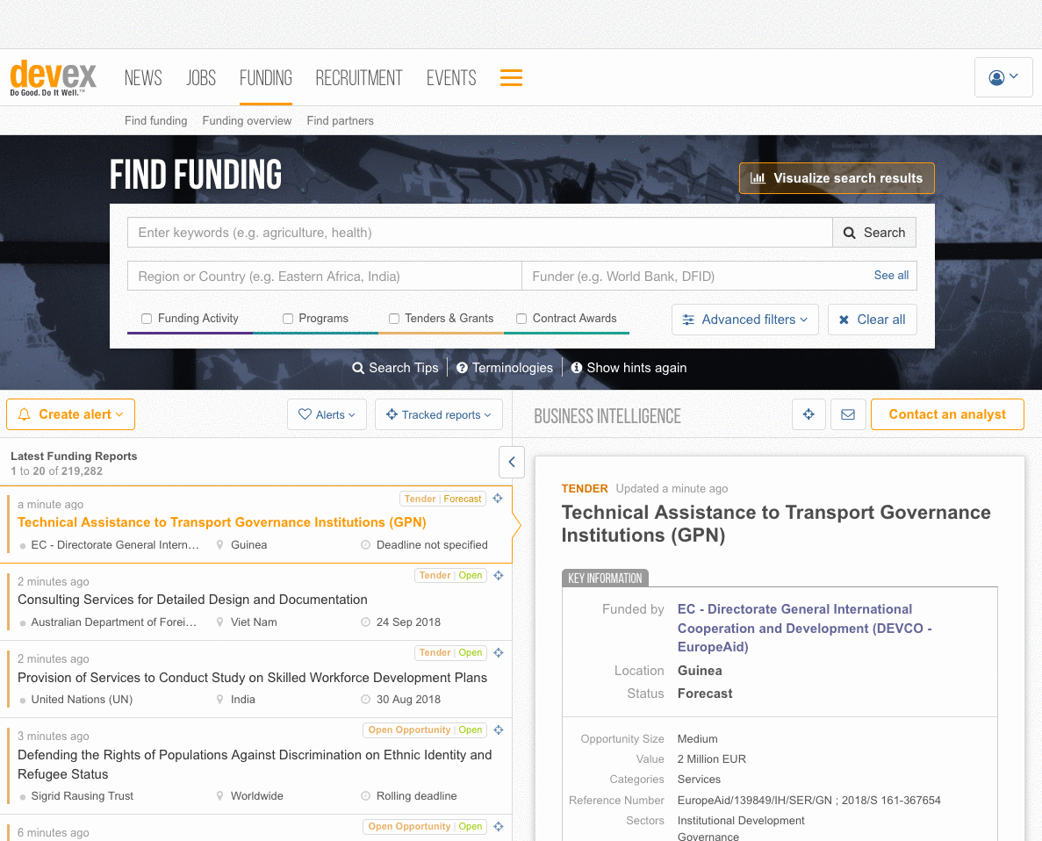Check the Programs checkbox
Viewport: 1042px width, 841px height.
(288, 319)
